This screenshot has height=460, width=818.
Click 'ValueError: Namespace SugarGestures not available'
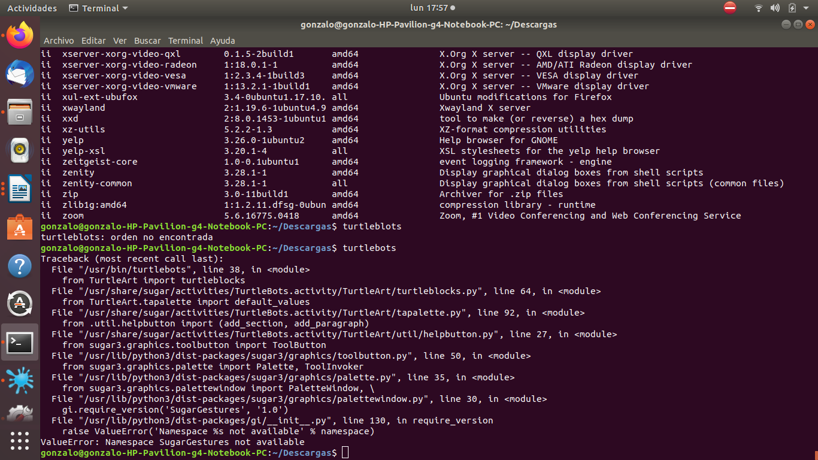click(172, 442)
